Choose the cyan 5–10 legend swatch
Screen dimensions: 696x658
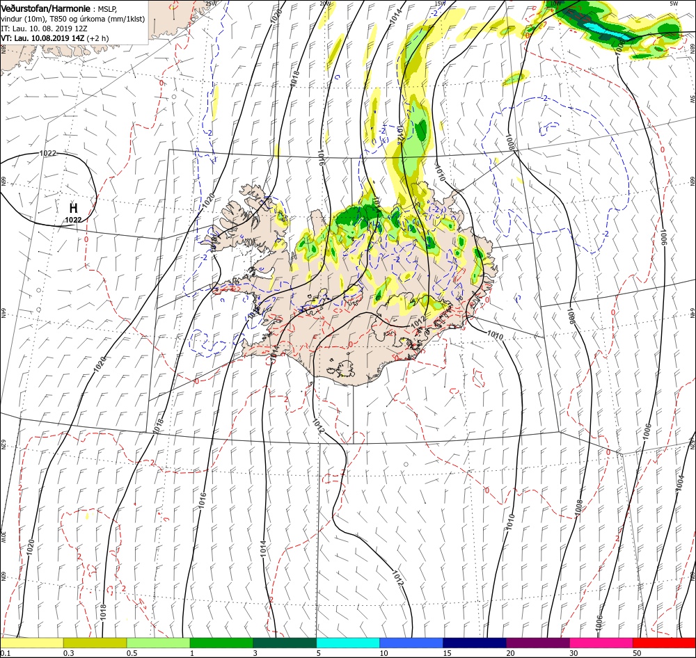point(348,643)
